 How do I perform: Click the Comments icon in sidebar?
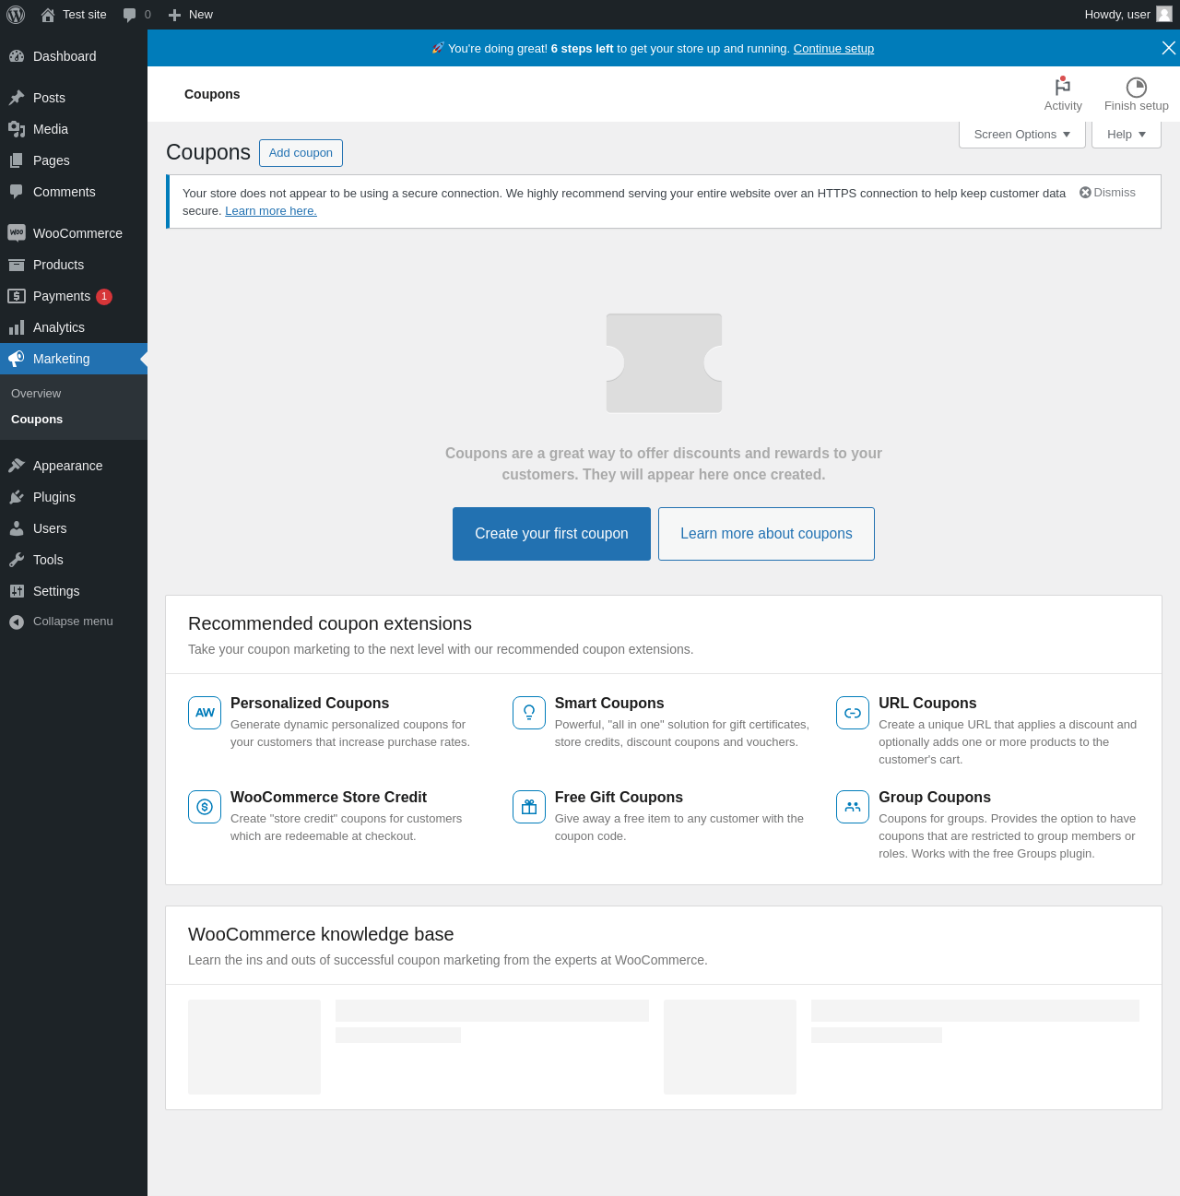click(17, 192)
